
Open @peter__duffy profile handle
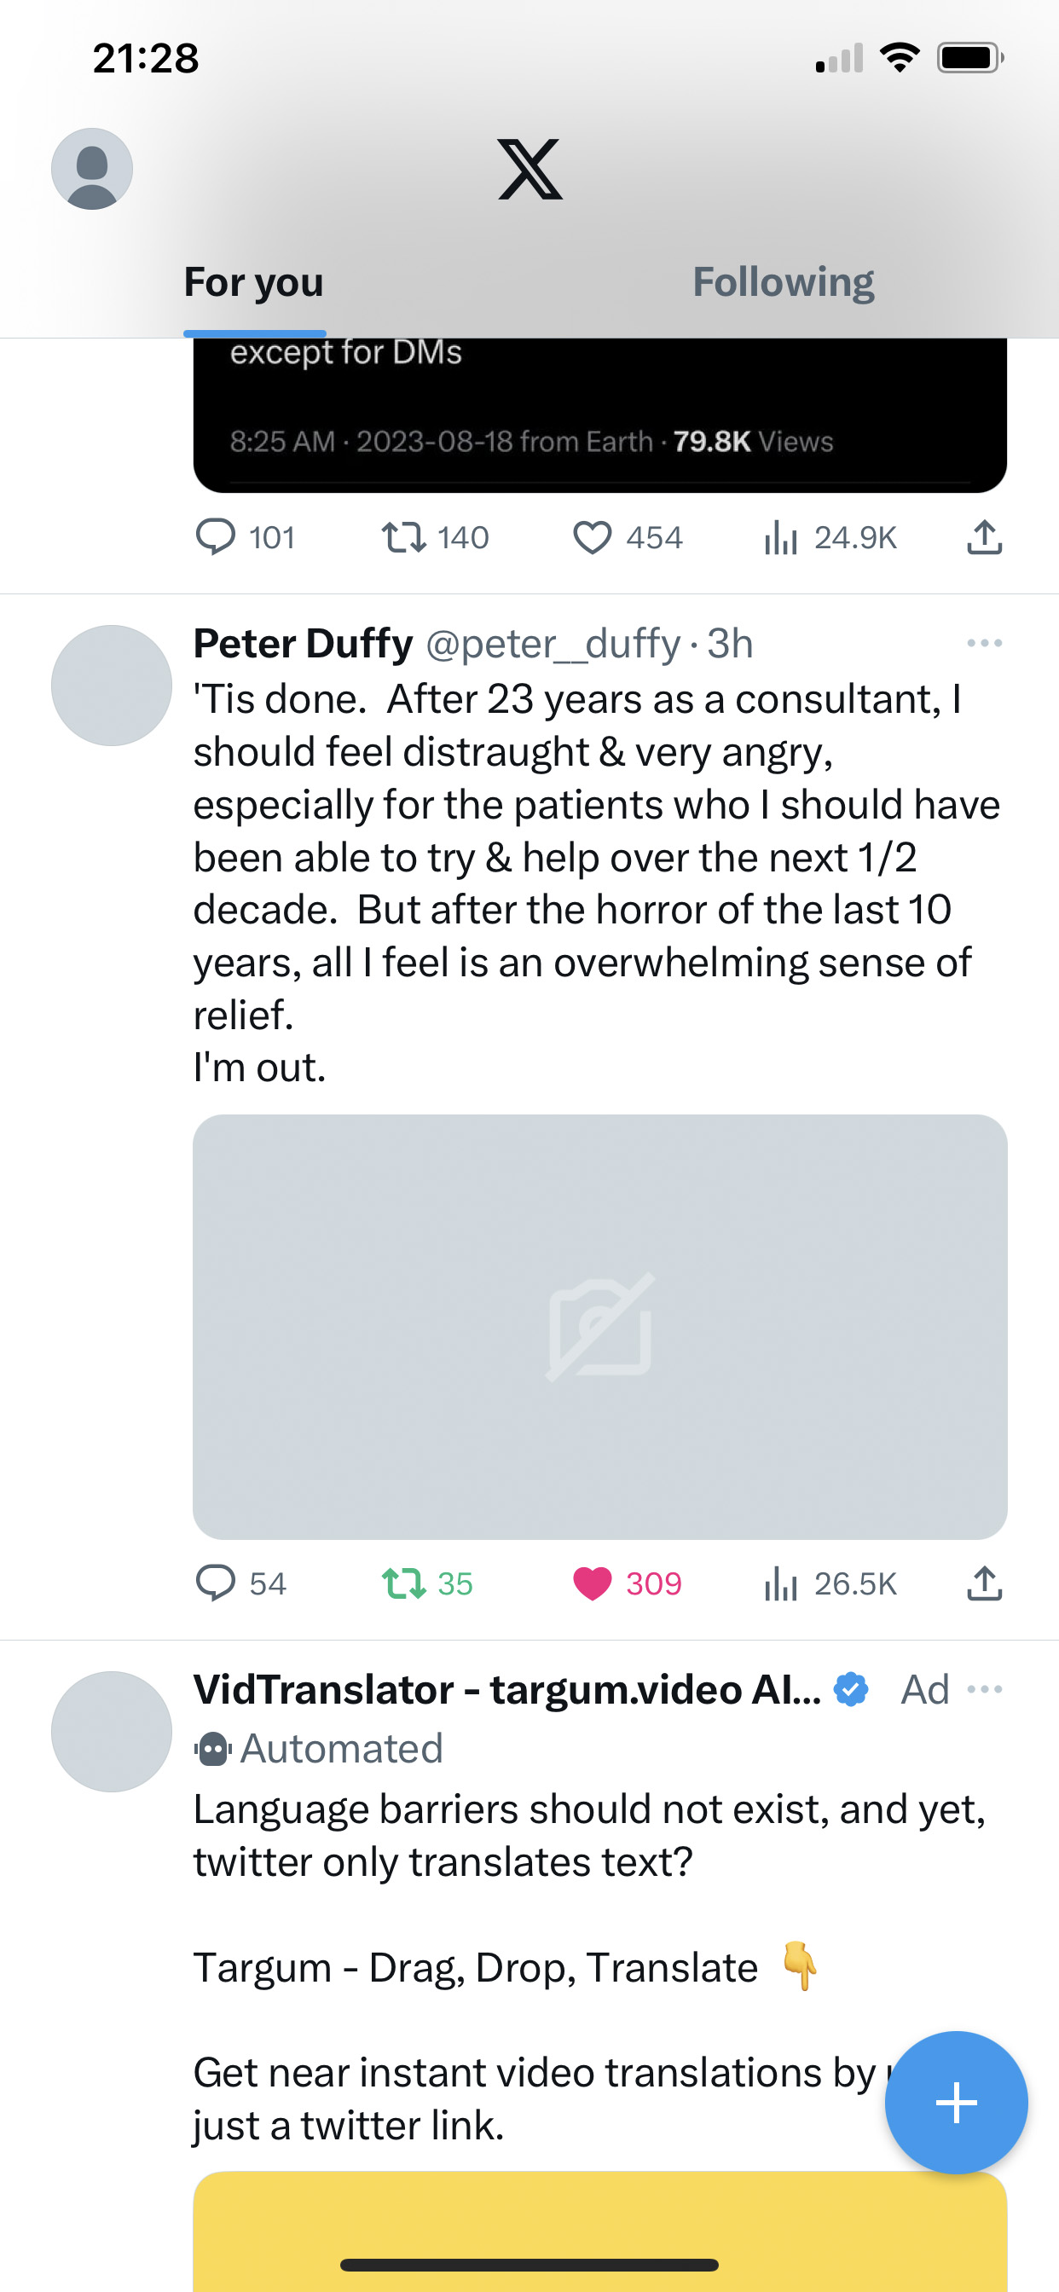[553, 643]
